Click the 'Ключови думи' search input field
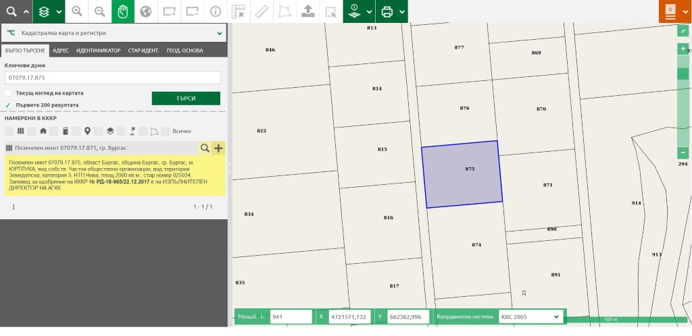 113,78
